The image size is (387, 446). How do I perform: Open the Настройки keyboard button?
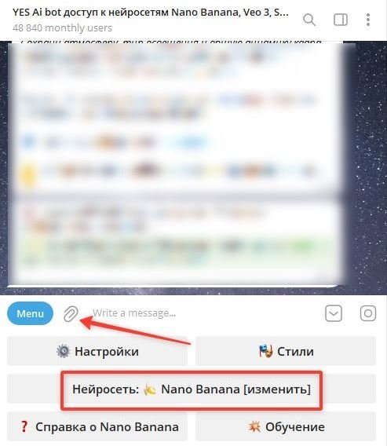[x=97, y=351]
